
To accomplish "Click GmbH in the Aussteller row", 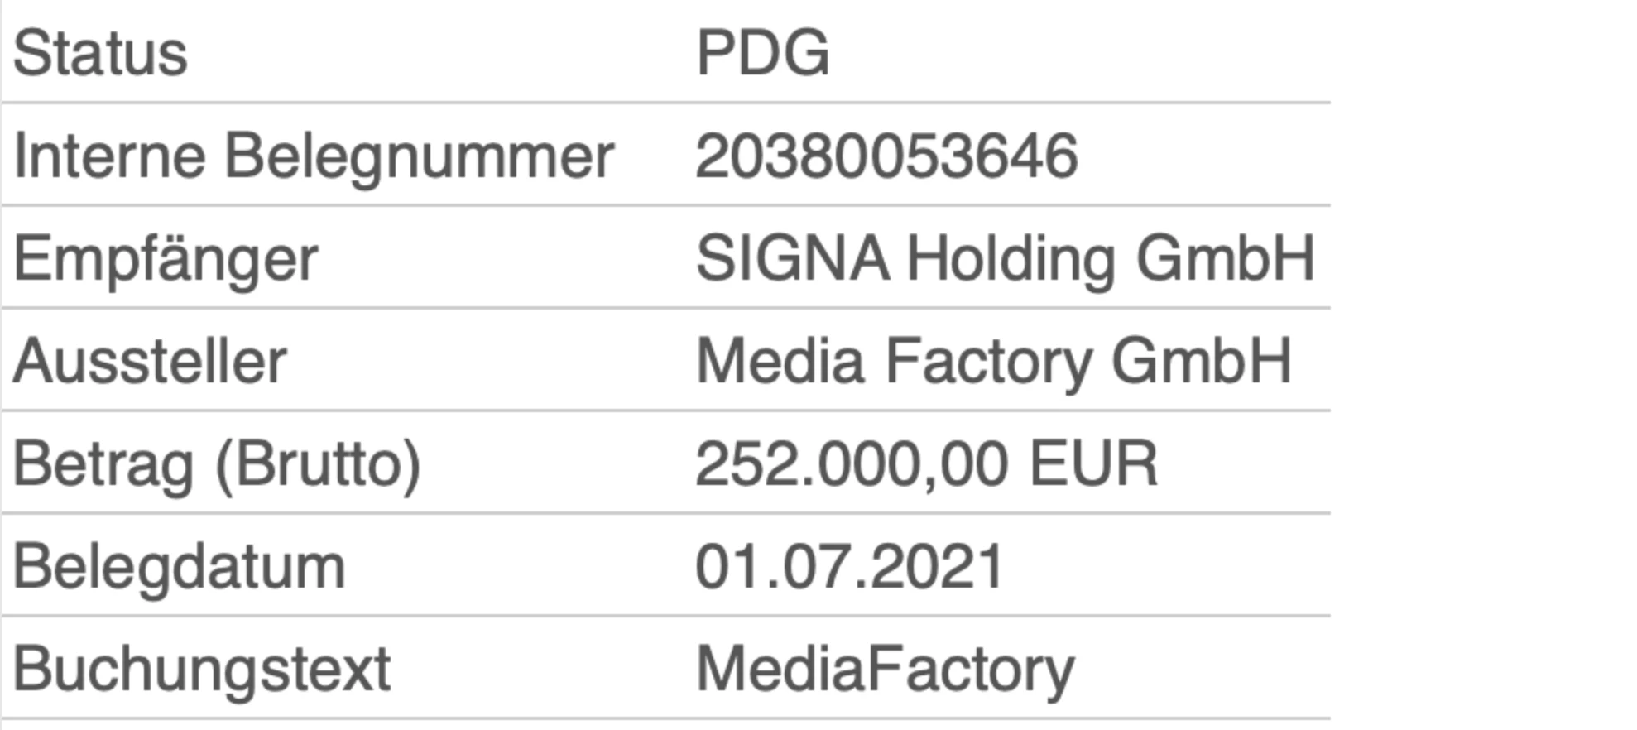I will (1201, 362).
